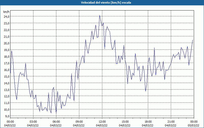Click the 23,0 y-axis value
204x128 pixels.
pos(7,23)
